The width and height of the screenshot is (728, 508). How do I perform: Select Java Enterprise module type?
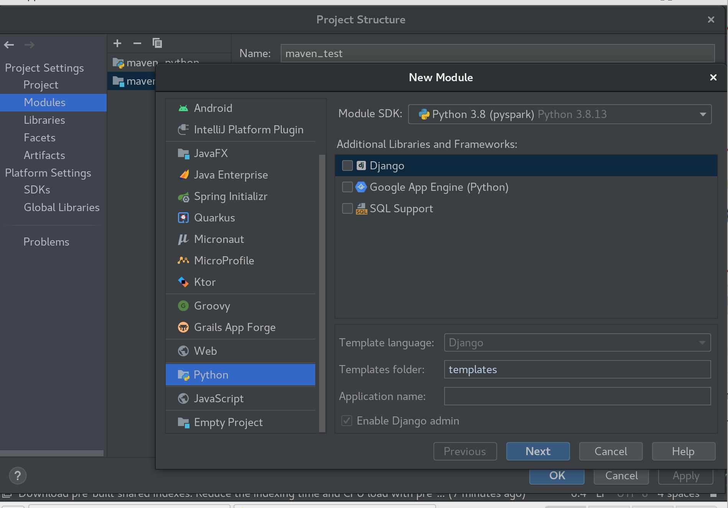pos(240,175)
